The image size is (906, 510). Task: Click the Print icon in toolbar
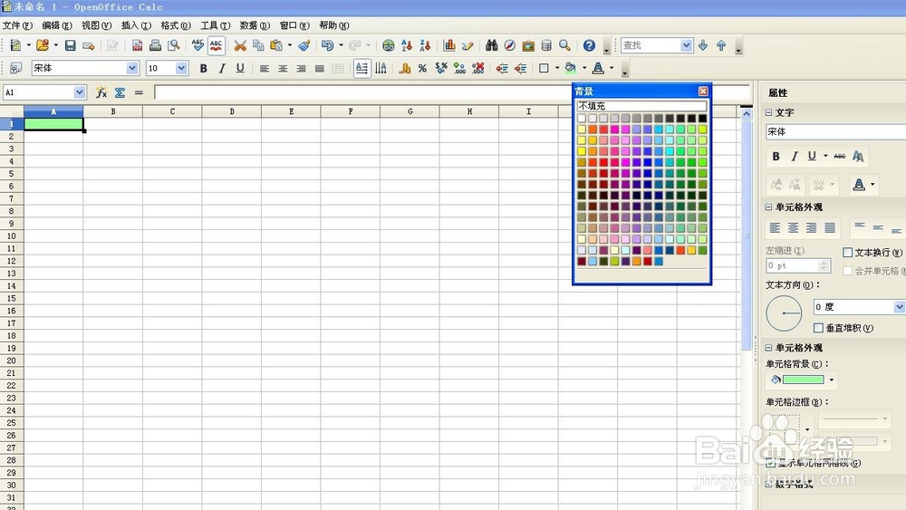coord(155,45)
